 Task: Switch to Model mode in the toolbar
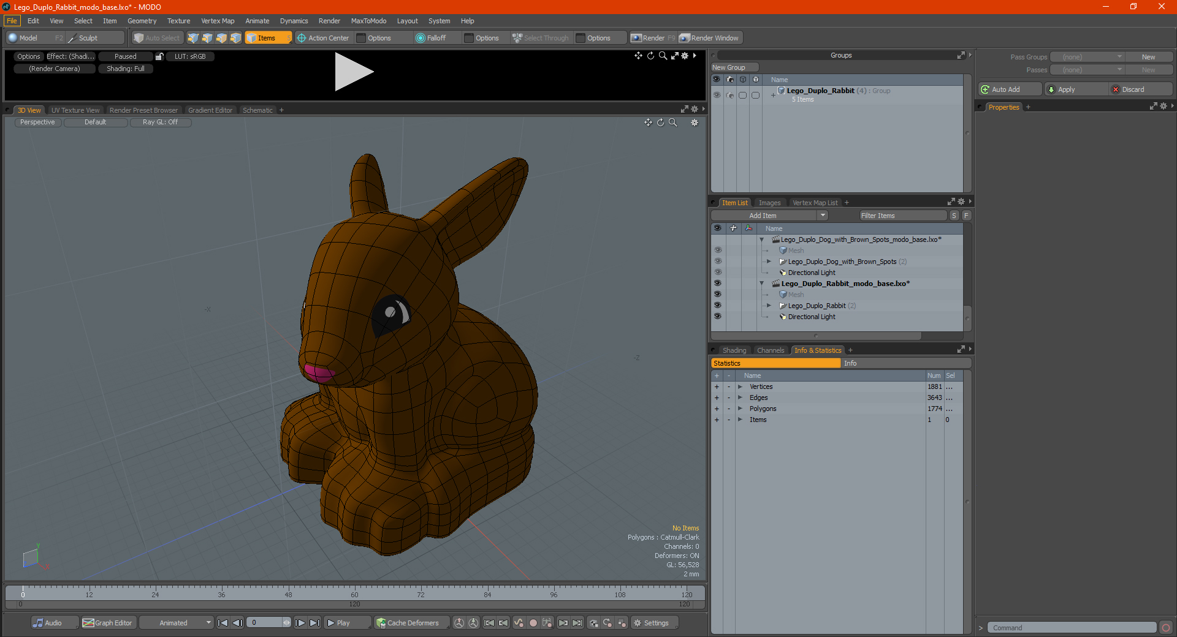35,38
